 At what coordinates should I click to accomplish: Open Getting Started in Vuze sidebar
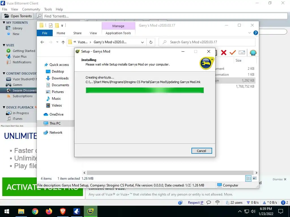click(x=24, y=51)
